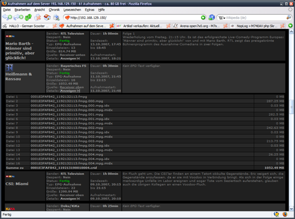The image size is (295, 219).
Task: Open the Ansicht menu
Action: coord(39,10)
